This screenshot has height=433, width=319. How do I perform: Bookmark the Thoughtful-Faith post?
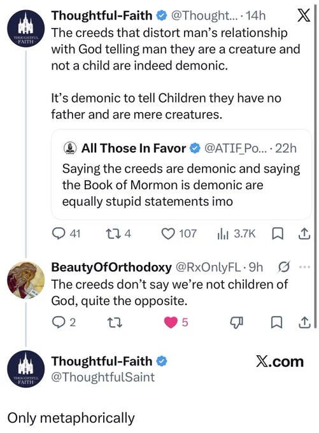point(277,234)
